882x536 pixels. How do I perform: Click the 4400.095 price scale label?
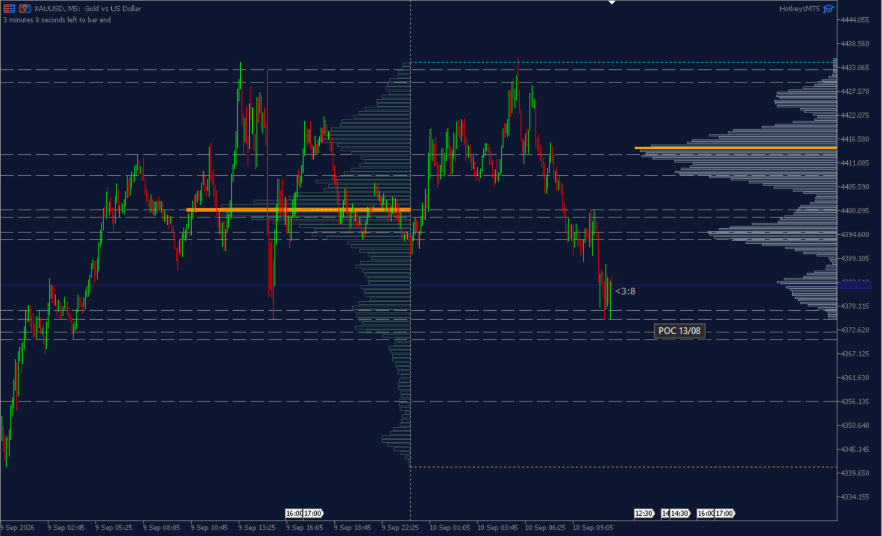point(855,210)
